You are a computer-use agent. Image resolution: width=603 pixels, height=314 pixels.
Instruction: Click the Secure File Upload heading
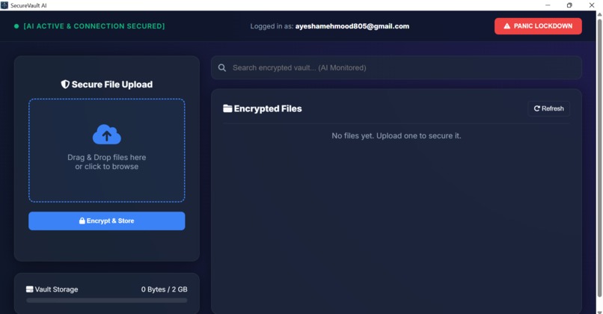click(x=112, y=84)
